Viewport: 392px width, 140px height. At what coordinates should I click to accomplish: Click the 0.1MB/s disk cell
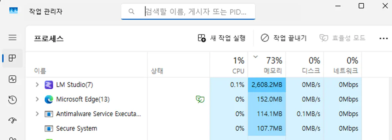[305, 114]
